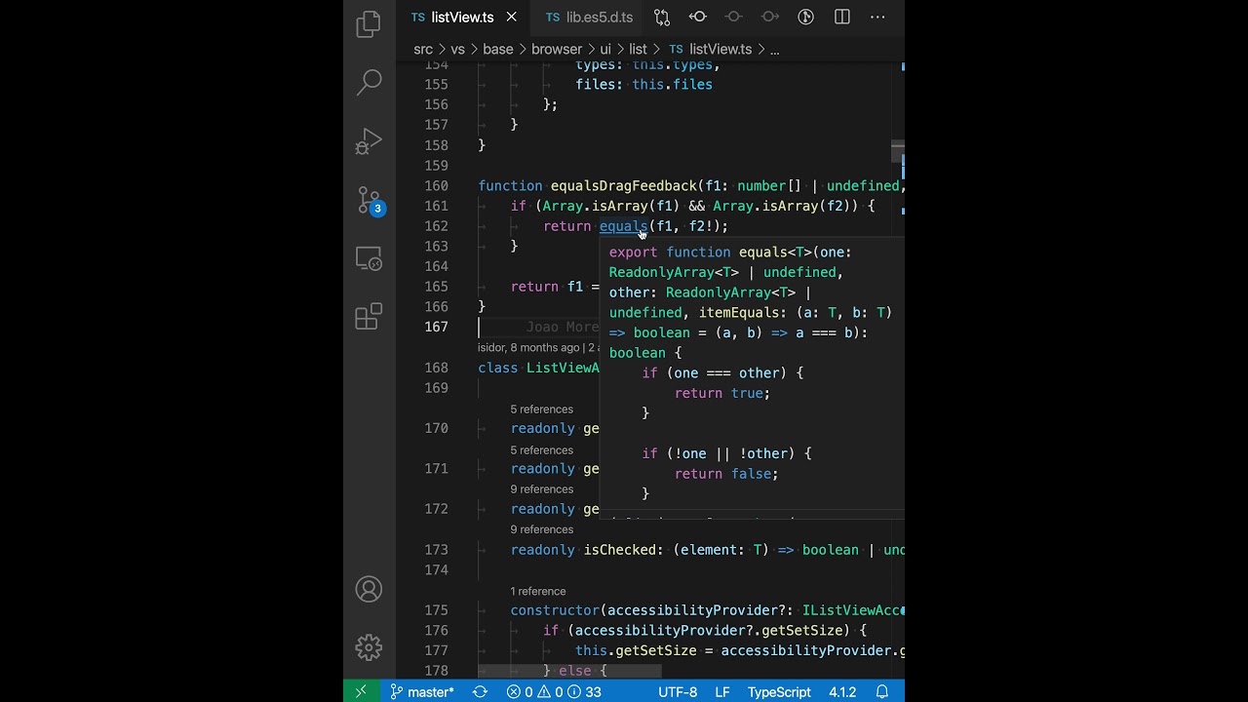Viewport: 1248px width, 702px height.
Task: Click '9 references' code lens above line 173
Action: click(541, 529)
